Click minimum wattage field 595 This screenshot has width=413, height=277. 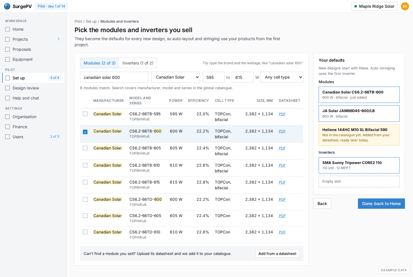pos(214,77)
